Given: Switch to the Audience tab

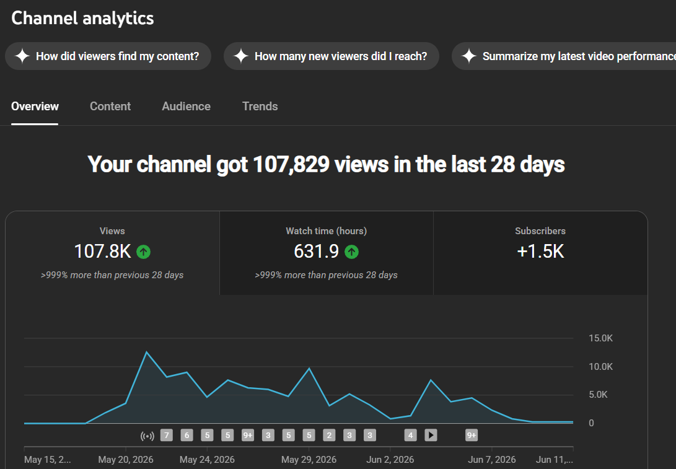Looking at the screenshot, I should click(187, 107).
